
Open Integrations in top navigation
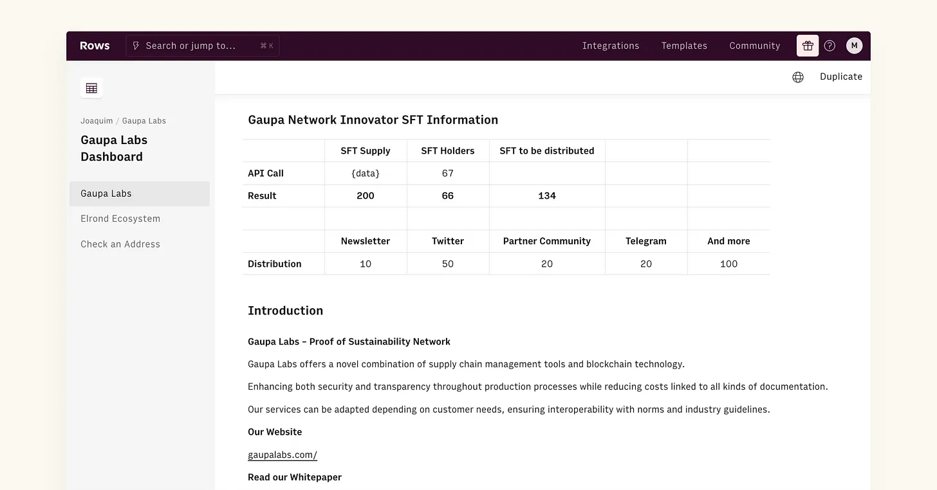coord(611,46)
